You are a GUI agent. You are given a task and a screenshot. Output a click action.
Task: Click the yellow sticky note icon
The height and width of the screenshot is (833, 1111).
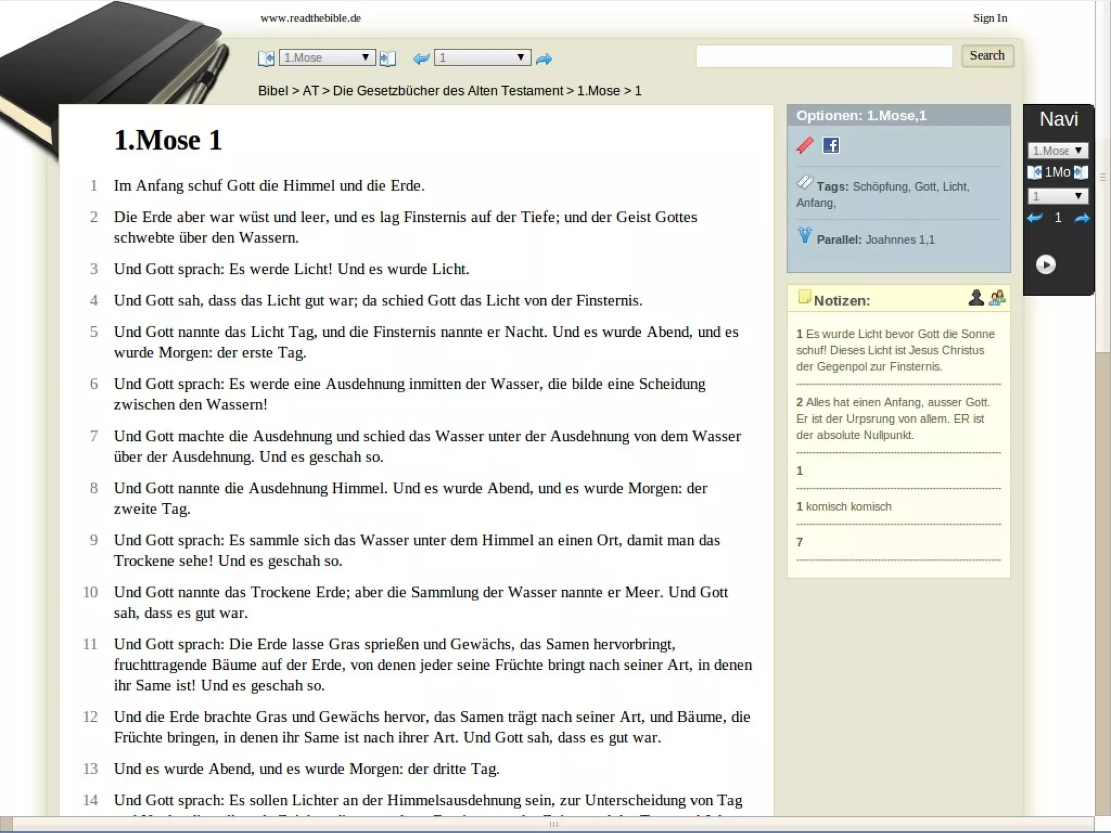coord(804,297)
